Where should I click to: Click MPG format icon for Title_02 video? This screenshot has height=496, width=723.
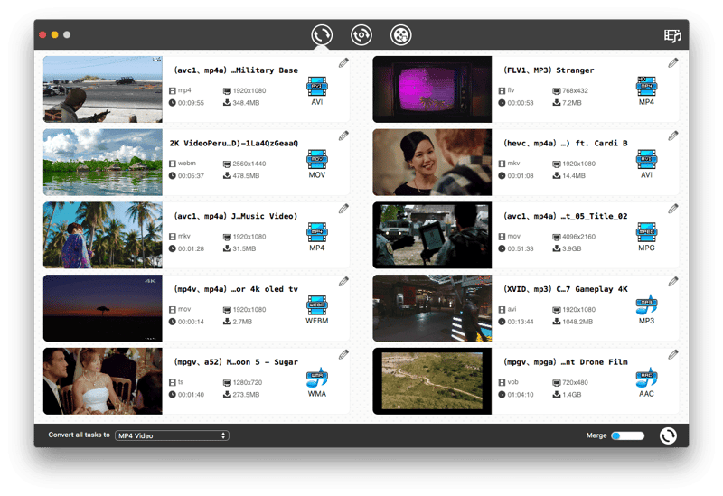coord(646,233)
